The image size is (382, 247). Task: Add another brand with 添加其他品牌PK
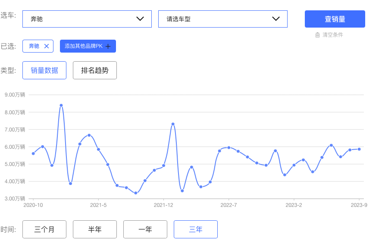click(88, 46)
